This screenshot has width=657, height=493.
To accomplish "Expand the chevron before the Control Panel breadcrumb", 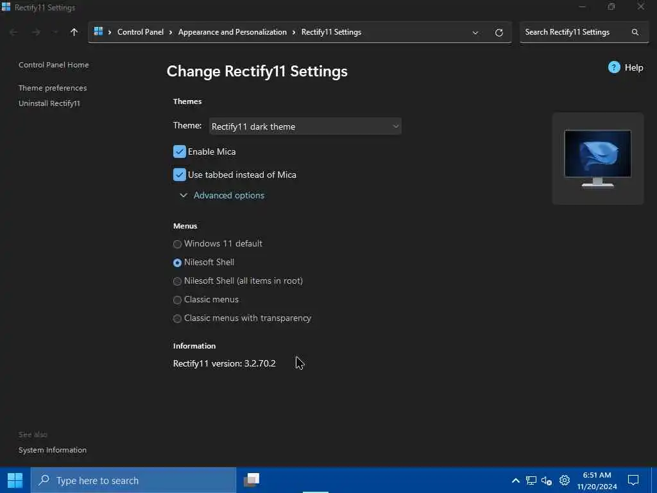I will [110, 32].
